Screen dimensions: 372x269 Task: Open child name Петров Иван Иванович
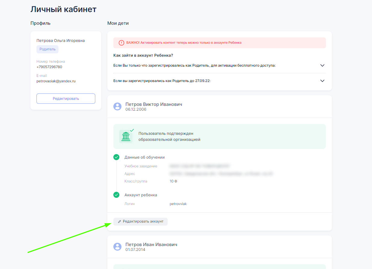point(151,245)
